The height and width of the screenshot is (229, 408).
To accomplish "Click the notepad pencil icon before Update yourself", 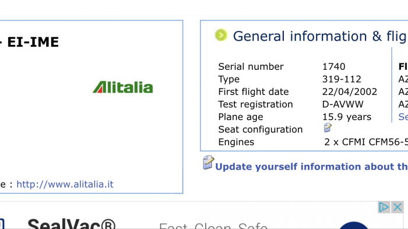I will coord(209,163).
